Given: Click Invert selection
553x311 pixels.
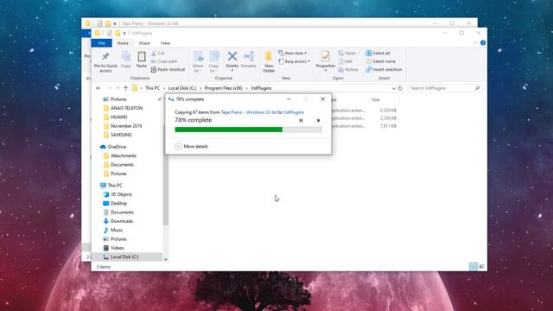Looking at the screenshot, I should tap(384, 69).
